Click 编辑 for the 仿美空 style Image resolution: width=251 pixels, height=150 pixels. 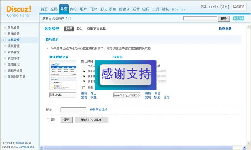pos(148,93)
